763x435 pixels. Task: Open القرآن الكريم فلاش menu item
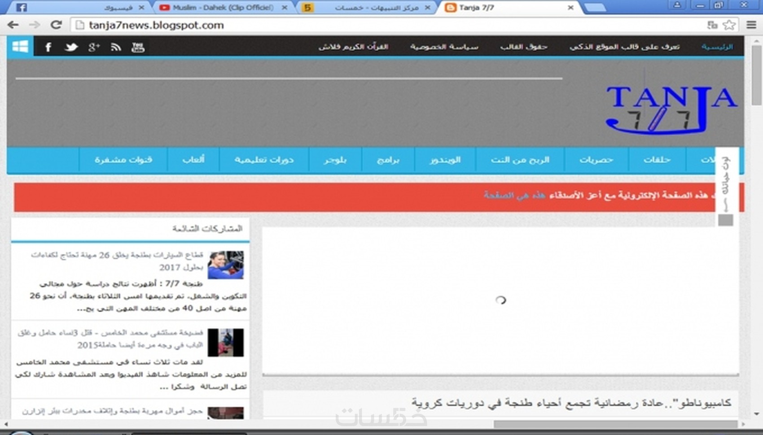[x=353, y=47]
